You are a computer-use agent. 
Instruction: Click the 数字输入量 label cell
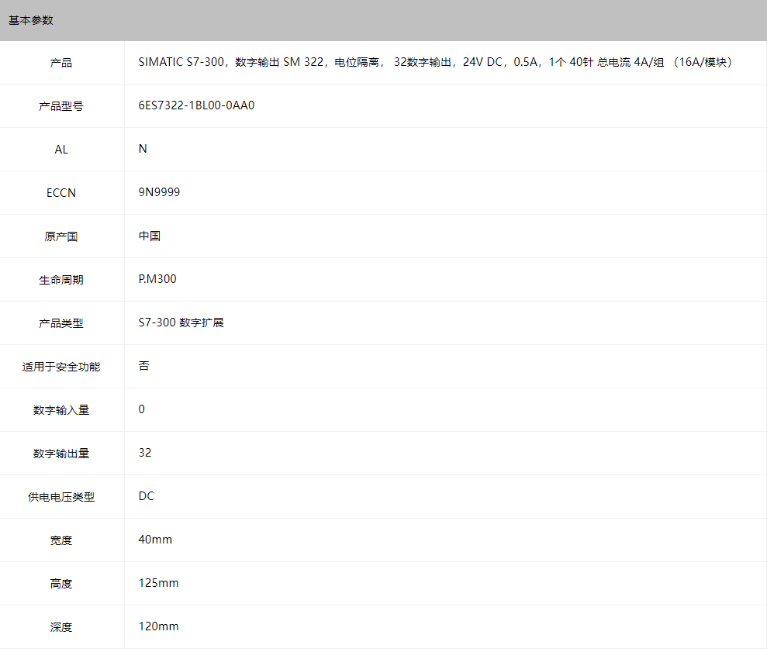[61, 410]
